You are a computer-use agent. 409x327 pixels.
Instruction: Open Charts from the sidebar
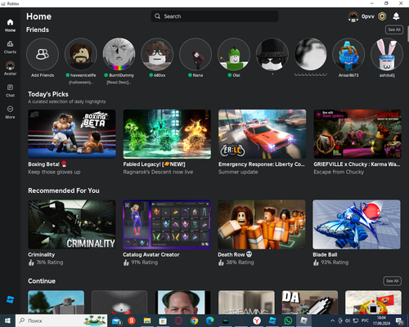pos(10,47)
